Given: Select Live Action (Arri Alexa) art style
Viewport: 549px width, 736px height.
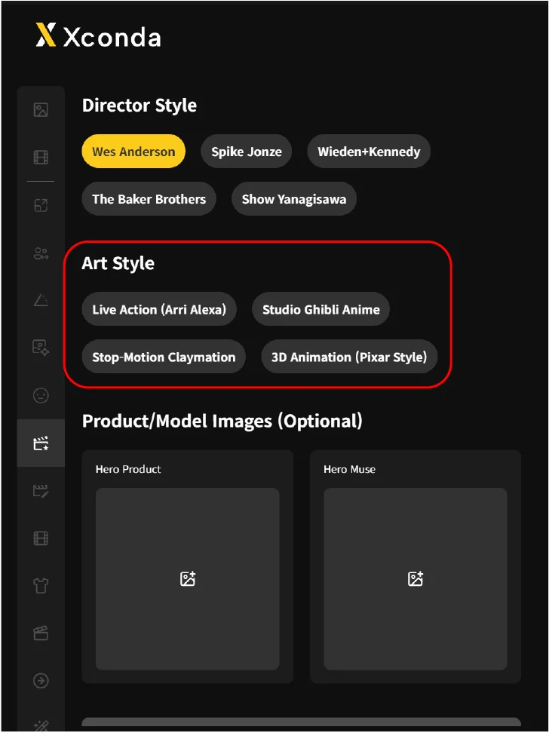Looking at the screenshot, I should point(159,309).
